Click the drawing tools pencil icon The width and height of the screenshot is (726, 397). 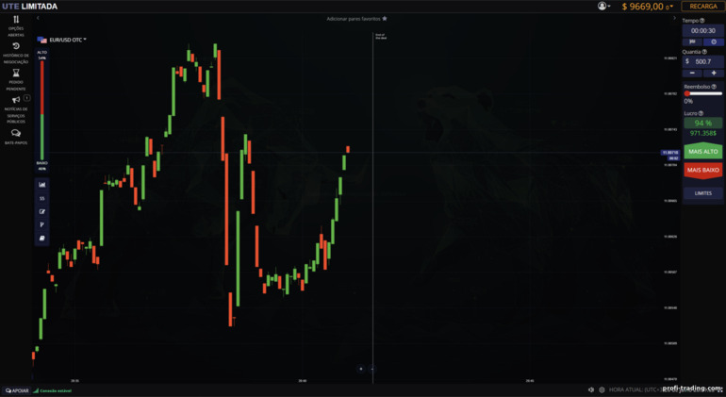coord(42,211)
